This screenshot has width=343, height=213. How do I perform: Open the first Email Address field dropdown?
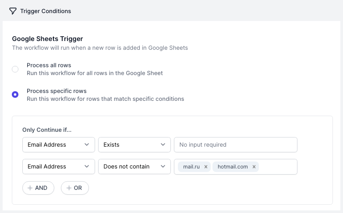(59, 145)
